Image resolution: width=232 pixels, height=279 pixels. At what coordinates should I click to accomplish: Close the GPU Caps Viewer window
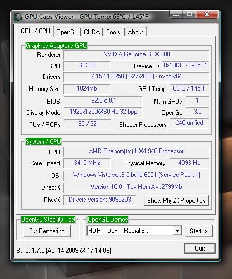point(207,14)
